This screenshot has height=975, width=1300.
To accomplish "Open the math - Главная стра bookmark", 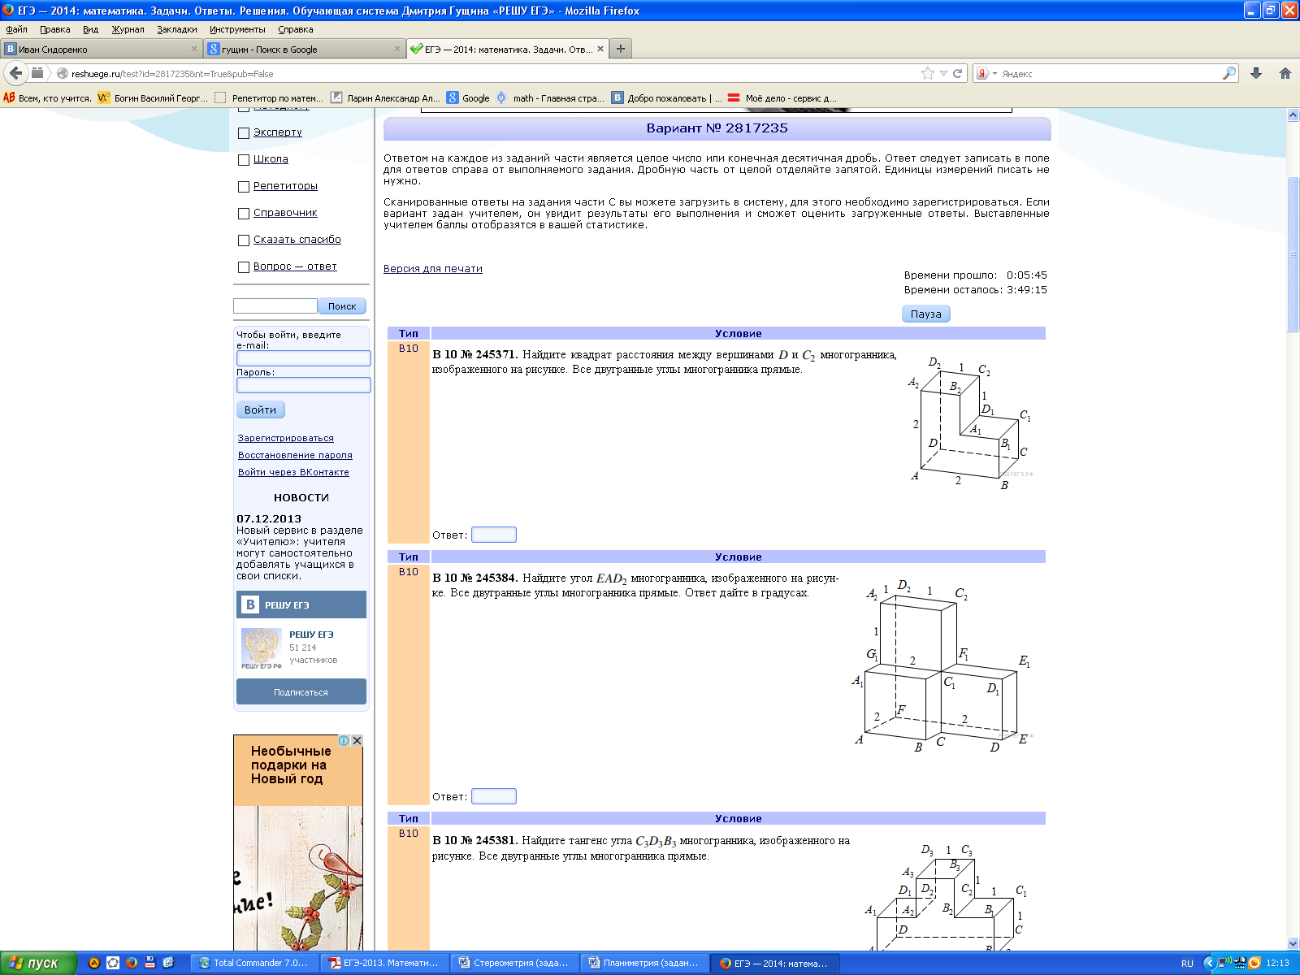I will [x=550, y=97].
